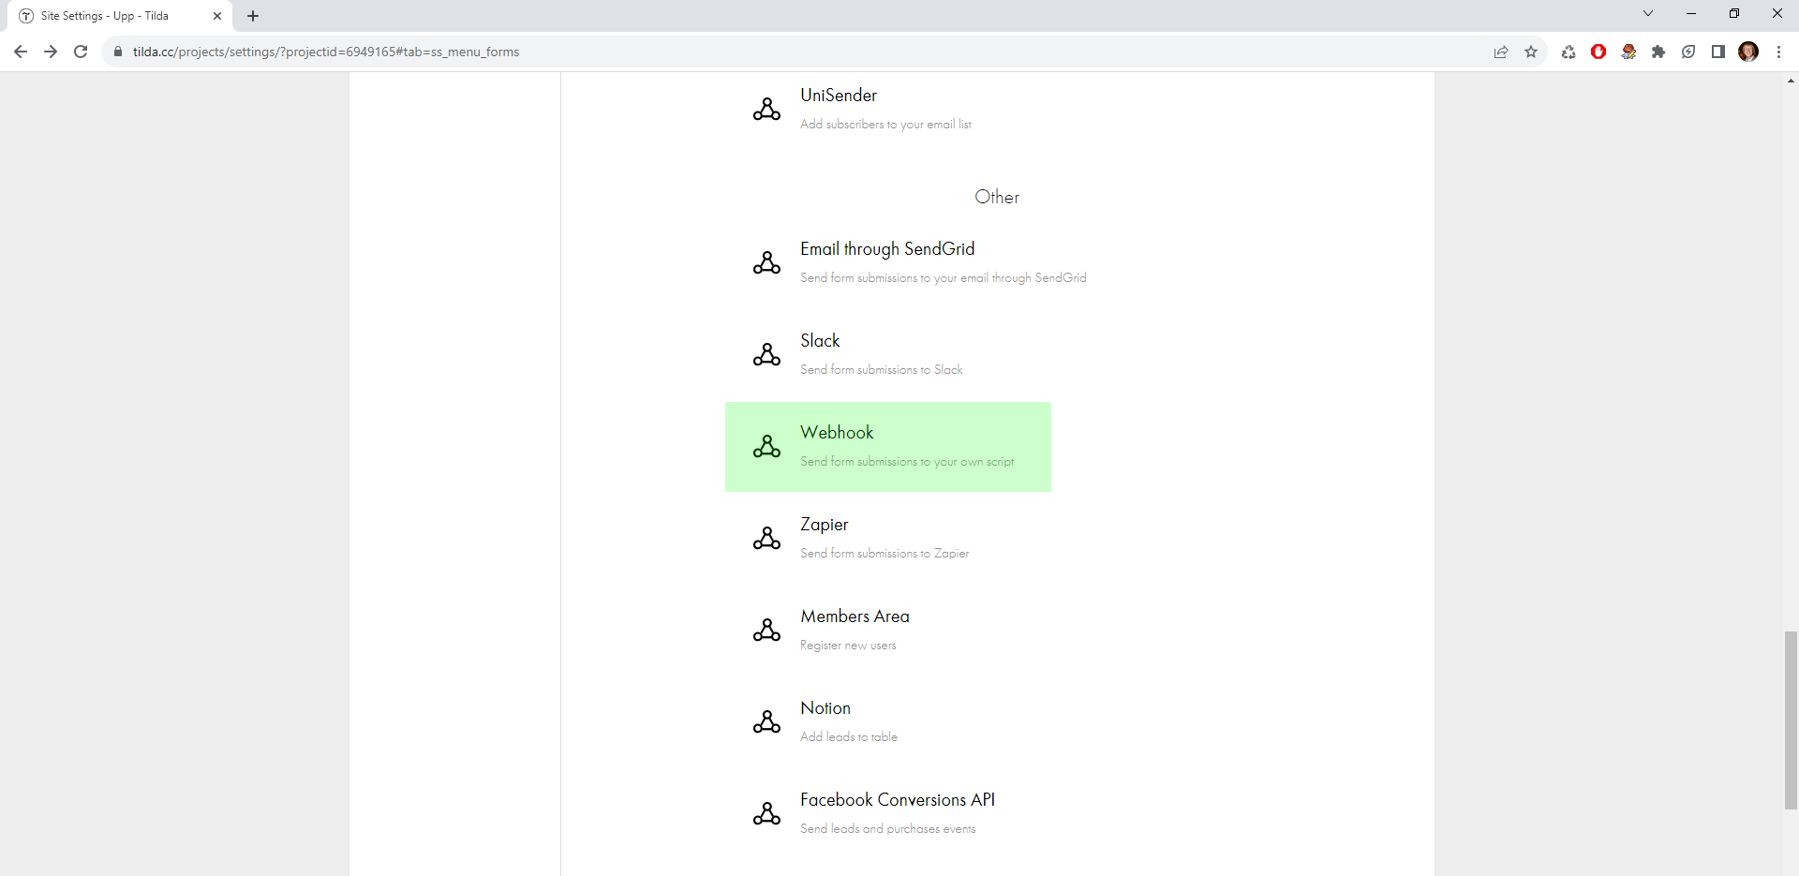
Task: Click the scrollbar up arrow
Action: click(x=1791, y=81)
